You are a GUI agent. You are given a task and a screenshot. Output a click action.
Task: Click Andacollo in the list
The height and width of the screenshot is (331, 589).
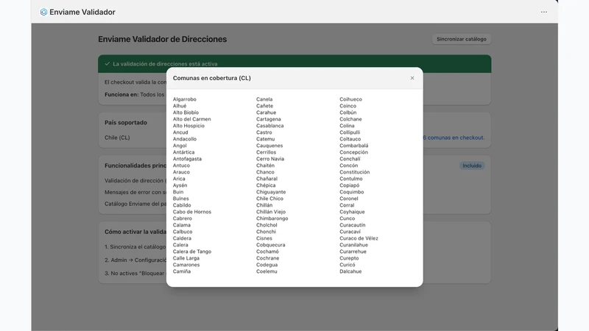[x=185, y=139]
